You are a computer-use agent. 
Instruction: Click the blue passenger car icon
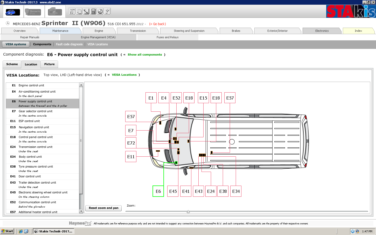tap(12, 12)
